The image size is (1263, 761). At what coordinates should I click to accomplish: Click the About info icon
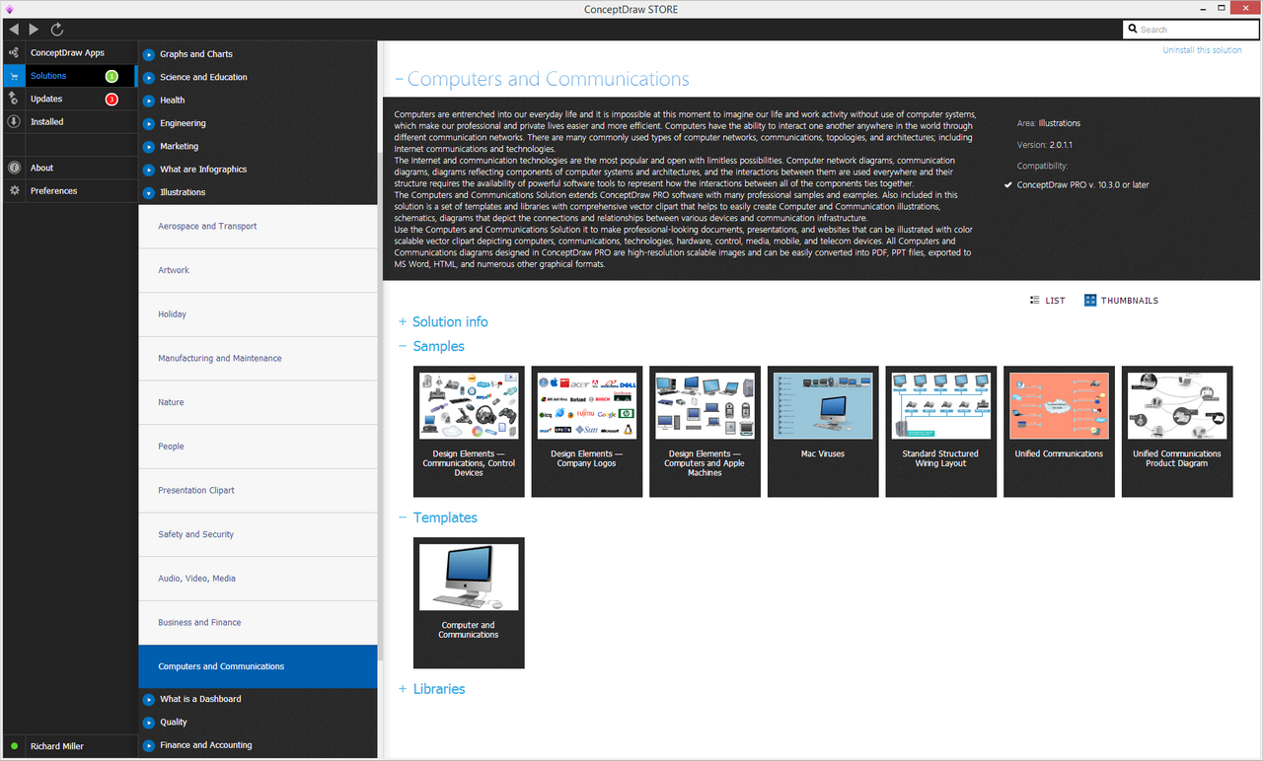point(14,168)
